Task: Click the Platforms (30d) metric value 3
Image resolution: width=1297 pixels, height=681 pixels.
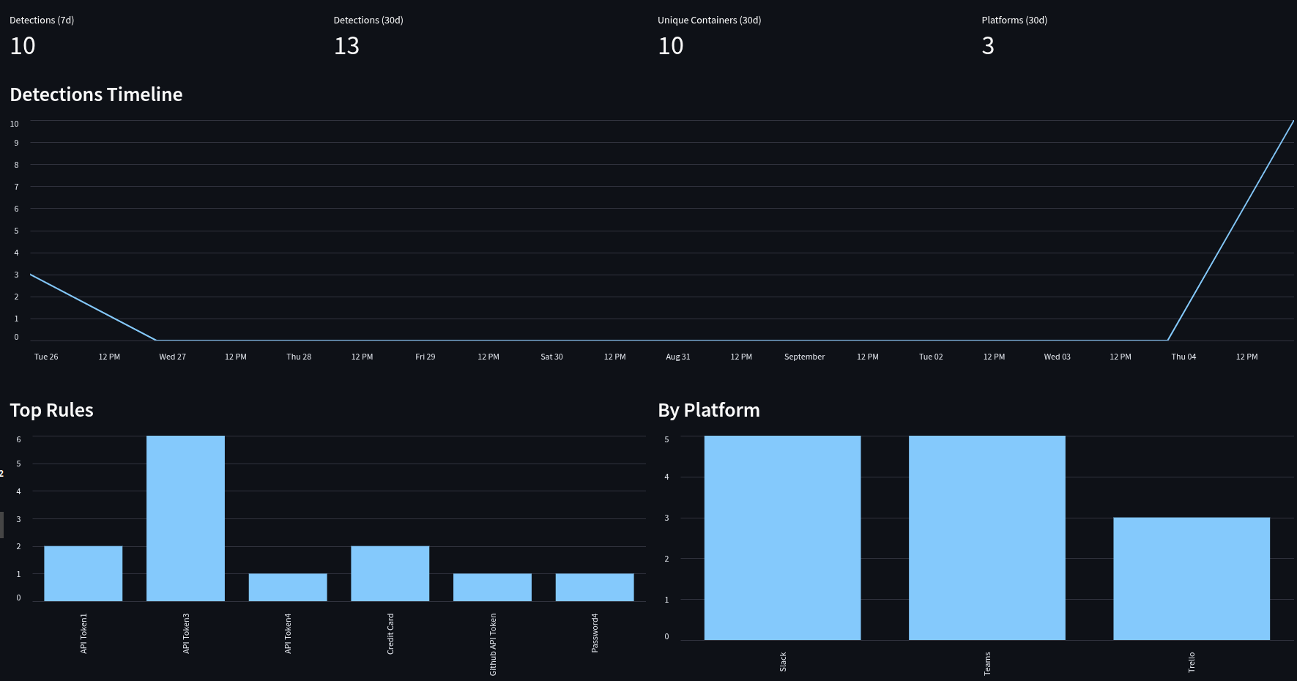Action: (988, 46)
